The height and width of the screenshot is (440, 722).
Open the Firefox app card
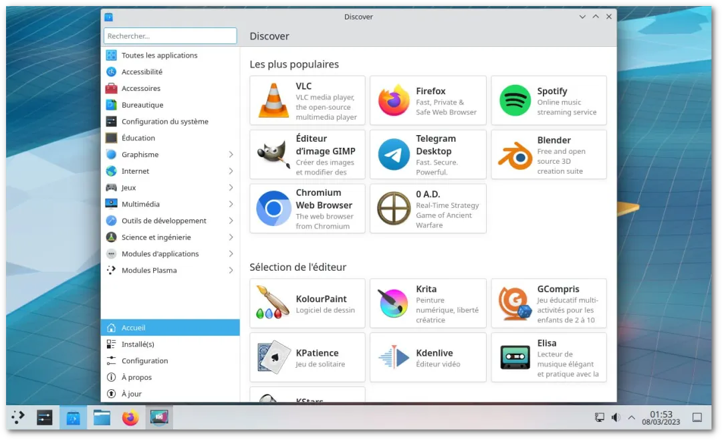(x=428, y=100)
